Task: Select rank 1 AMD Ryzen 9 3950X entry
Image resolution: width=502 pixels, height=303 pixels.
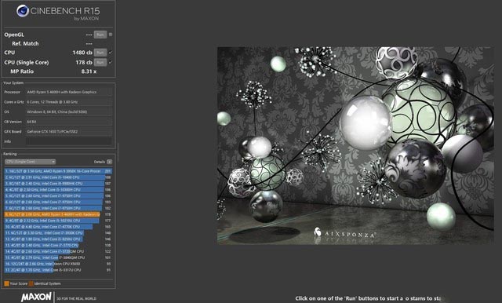Action: click(x=58, y=171)
